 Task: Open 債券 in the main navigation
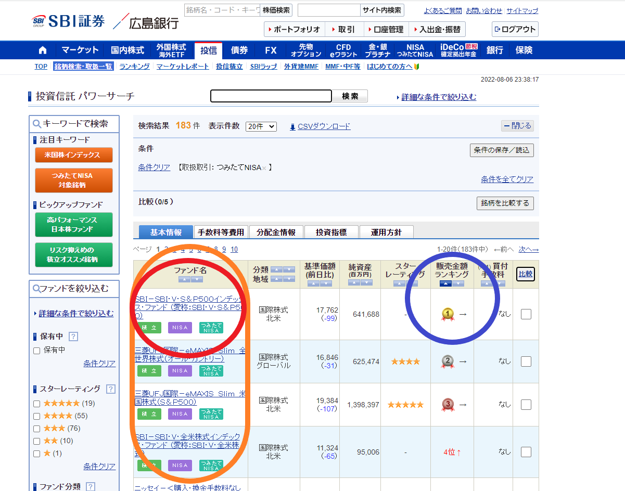tap(239, 50)
